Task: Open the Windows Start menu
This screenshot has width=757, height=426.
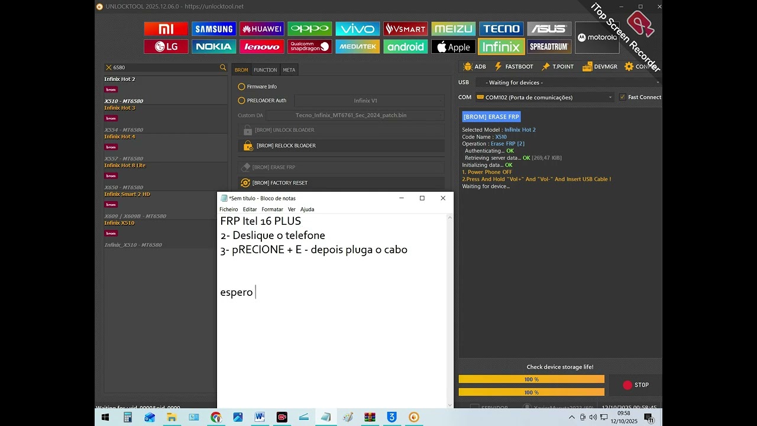Action: click(105, 417)
